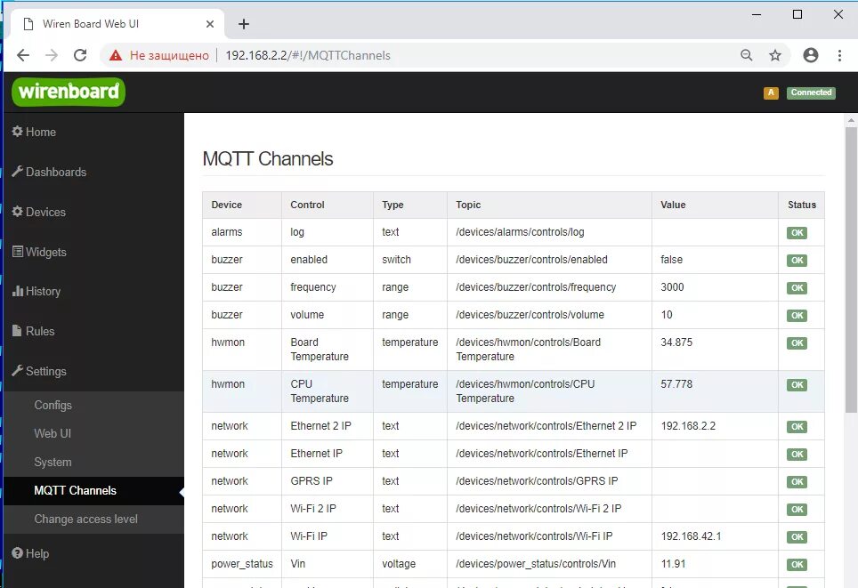858x588 pixels.
Task: Click the Home gear icon
Action: tap(18, 132)
